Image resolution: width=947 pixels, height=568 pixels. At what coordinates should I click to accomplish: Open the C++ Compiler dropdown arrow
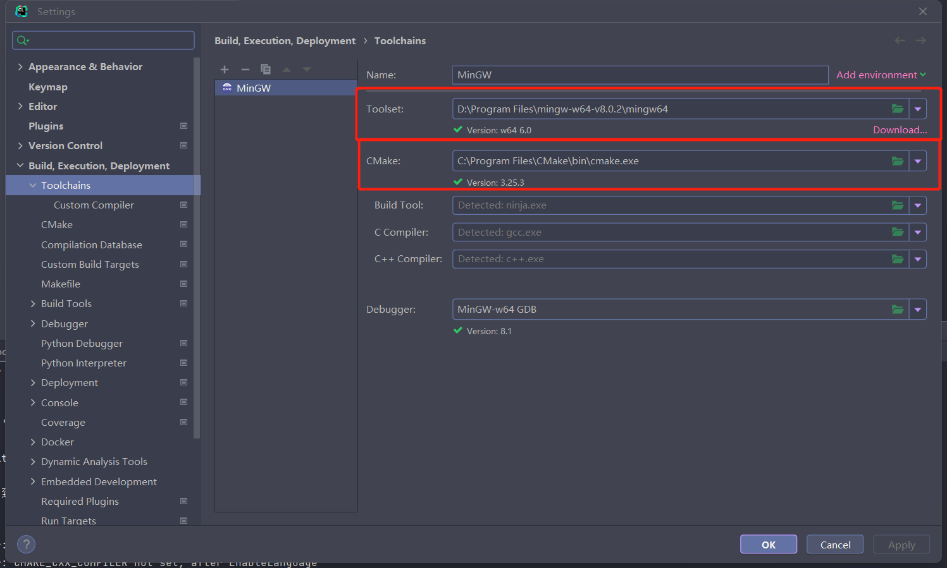(x=918, y=259)
